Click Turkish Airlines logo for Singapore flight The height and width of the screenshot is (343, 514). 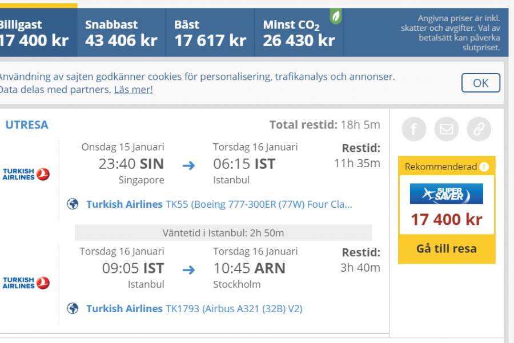click(x=26, y=174)
